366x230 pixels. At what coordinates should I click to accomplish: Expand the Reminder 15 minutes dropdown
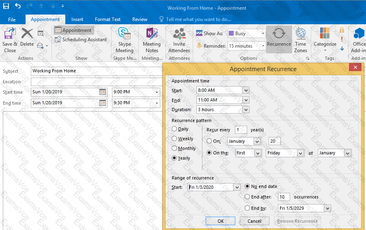click(x=263, y=46)
